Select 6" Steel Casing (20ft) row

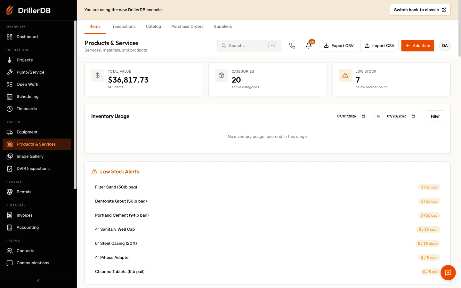coord(268,244)
